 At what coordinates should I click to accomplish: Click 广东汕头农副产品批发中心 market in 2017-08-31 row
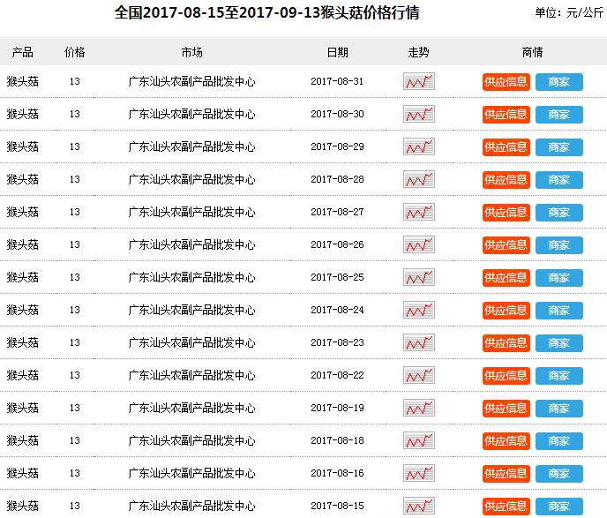(191, 82)
